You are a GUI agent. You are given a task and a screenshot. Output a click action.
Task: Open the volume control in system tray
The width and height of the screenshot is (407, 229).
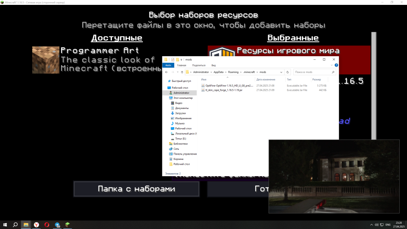[x=376, y=225]
